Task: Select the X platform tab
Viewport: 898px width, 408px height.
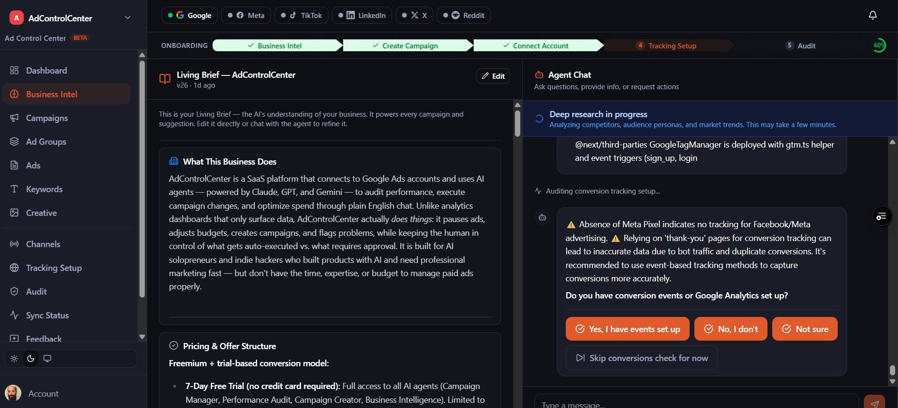Action: [414, 15]
